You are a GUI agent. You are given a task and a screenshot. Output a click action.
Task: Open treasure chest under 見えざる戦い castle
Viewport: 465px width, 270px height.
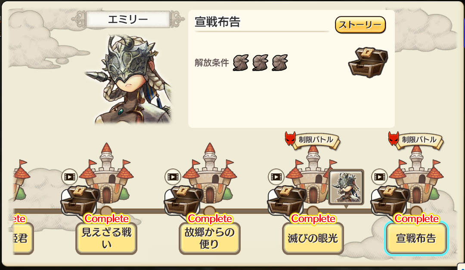pos(80,200)
